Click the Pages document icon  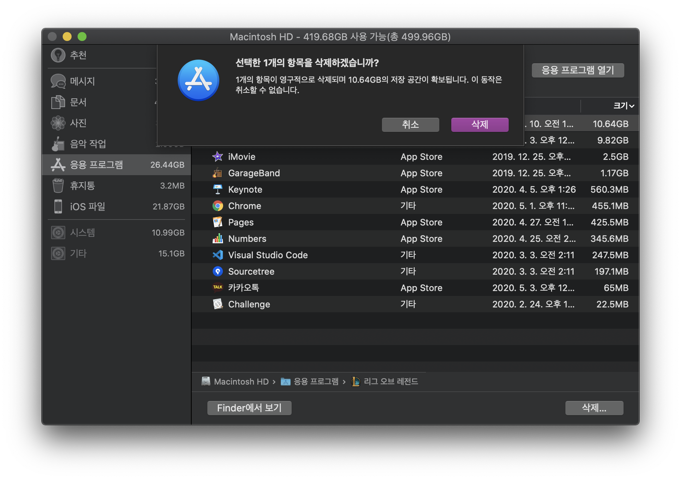217,222
